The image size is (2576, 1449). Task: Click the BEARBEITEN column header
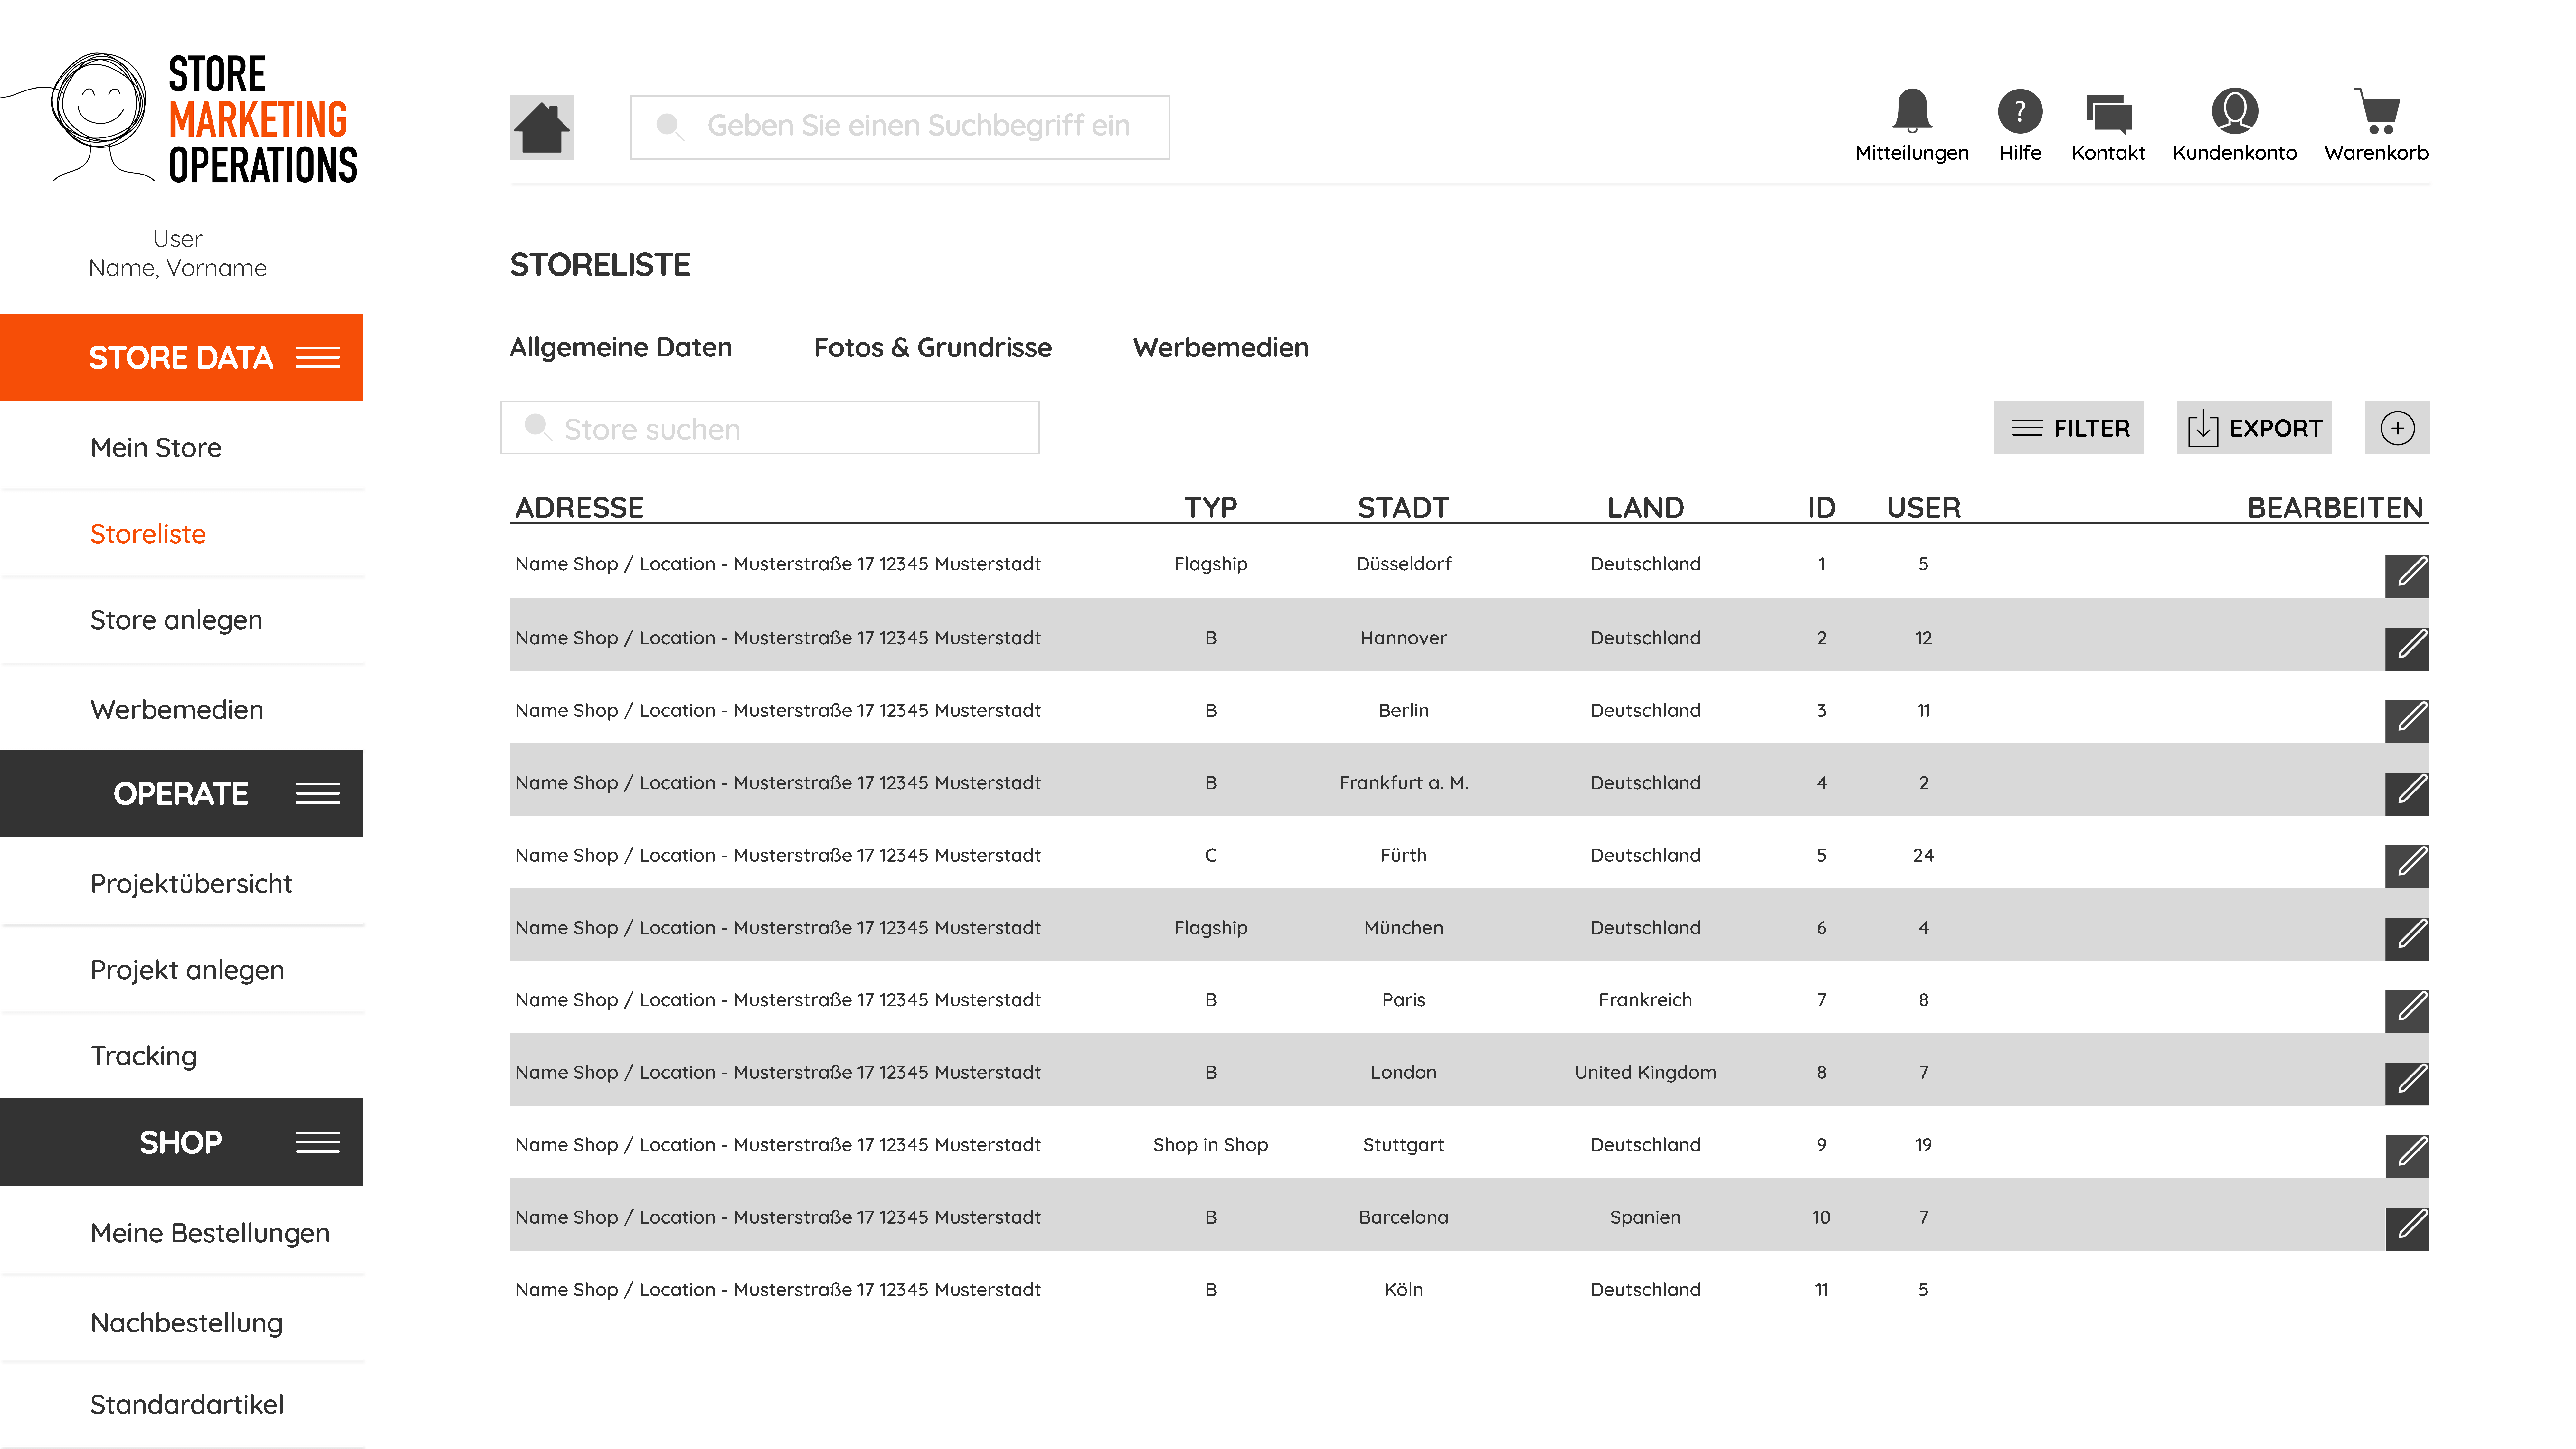2335,508
